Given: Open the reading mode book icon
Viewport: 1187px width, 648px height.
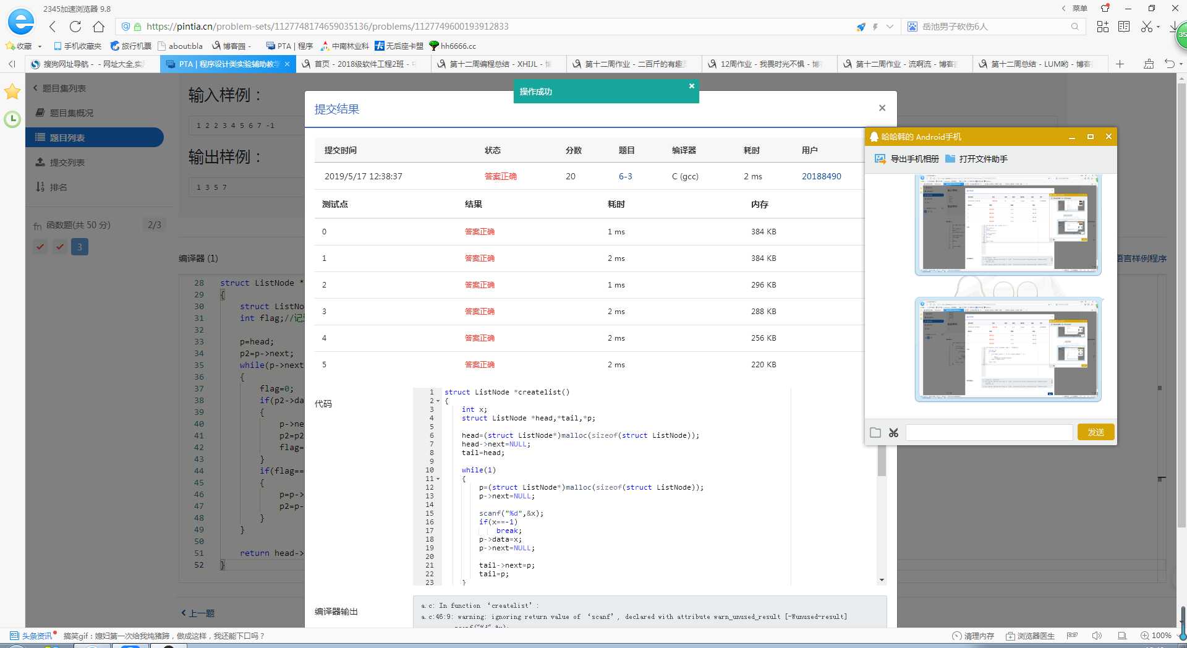Looking at the screenshot, I should [x=1124, y=27].
